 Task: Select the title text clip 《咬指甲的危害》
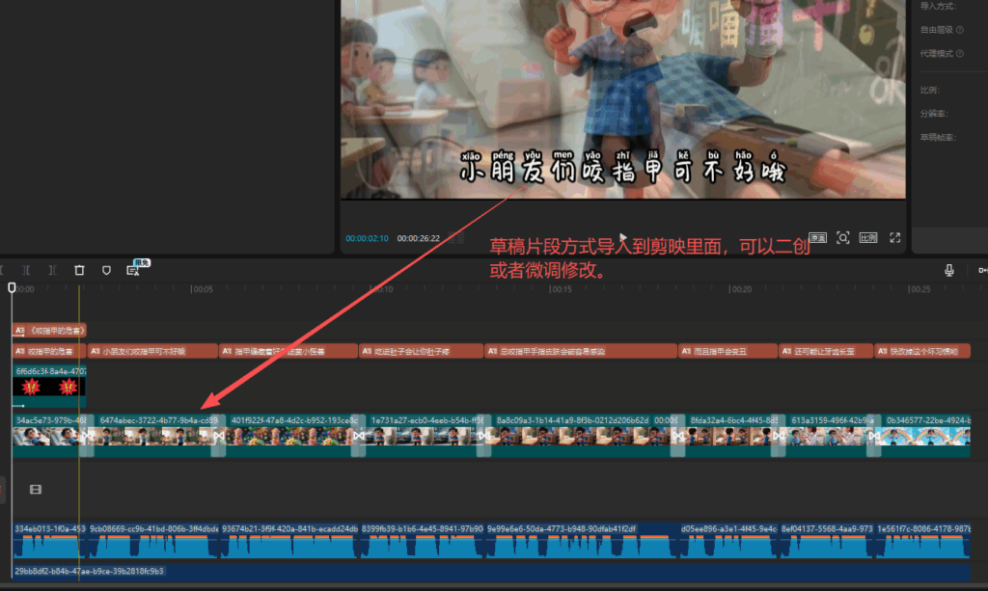click(x=49, y=330)
